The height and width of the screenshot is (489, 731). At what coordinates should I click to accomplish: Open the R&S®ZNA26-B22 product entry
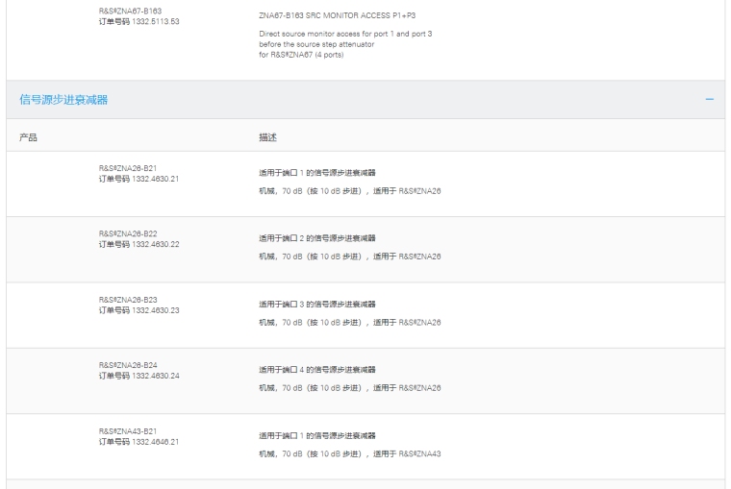click(x=127, y=233)
